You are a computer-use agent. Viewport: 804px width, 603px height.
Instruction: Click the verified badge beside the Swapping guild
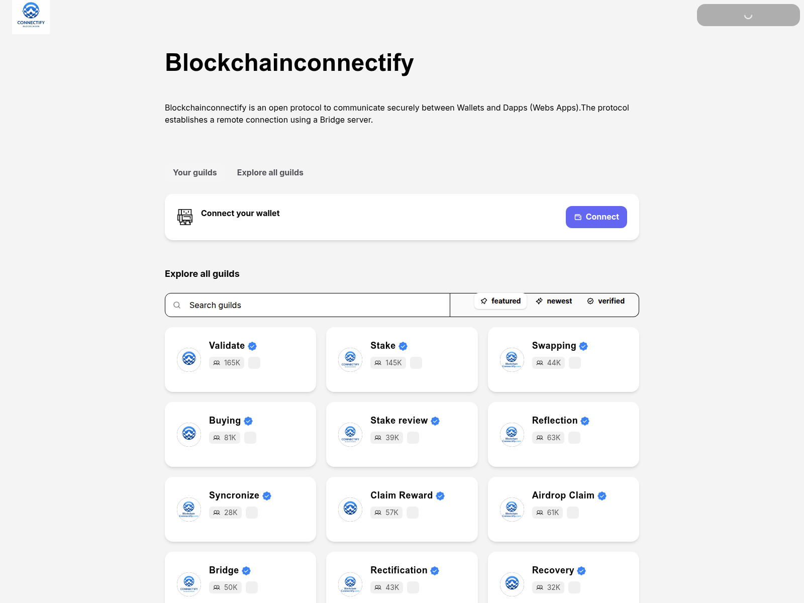point(583,346)
